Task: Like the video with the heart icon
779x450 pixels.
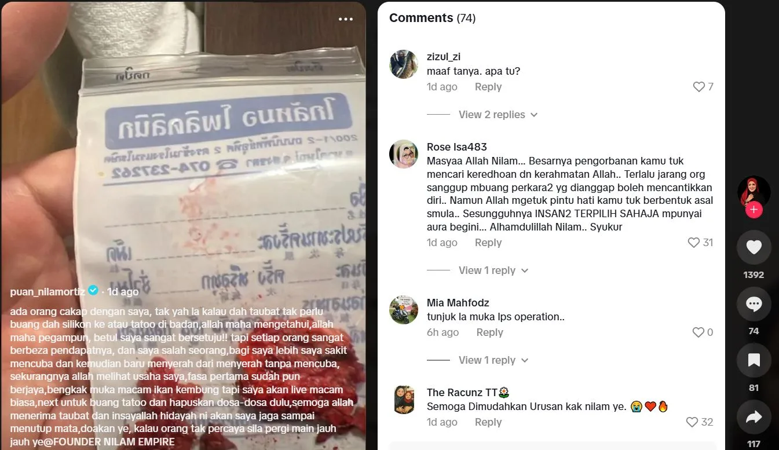Action: (x=754, y=247)
